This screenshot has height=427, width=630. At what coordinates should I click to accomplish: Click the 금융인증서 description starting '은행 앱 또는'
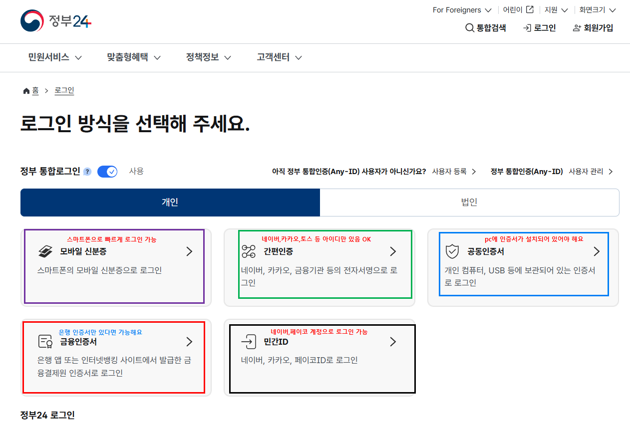[x=114, y=367]
